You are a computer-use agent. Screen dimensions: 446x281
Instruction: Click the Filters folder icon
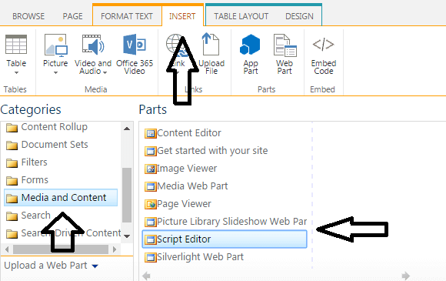click(x=12, y=163)
